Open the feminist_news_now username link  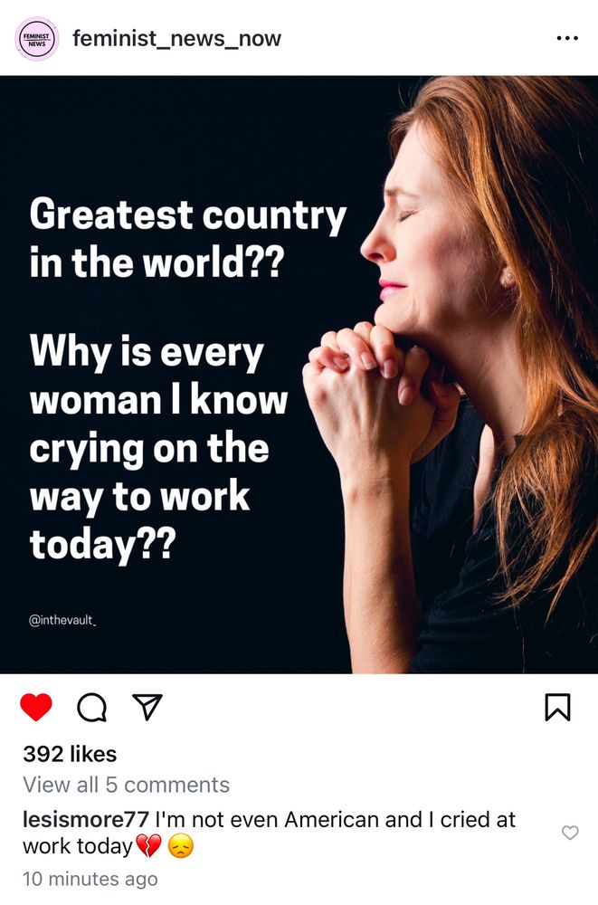[x=176, y=39]
